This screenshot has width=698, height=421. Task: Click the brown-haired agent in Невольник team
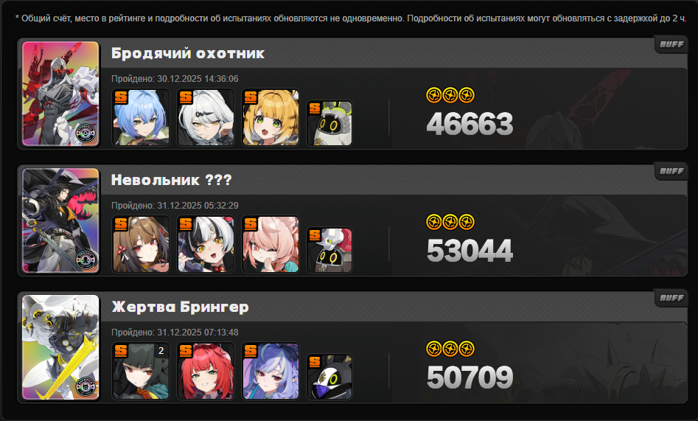coord(141,244)
